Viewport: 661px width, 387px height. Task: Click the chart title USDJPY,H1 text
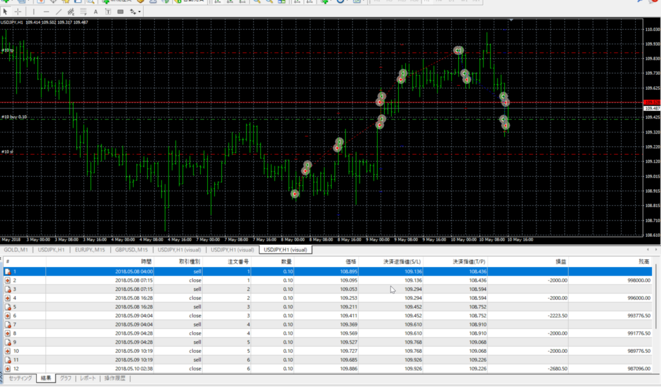[x=12, y=23]
